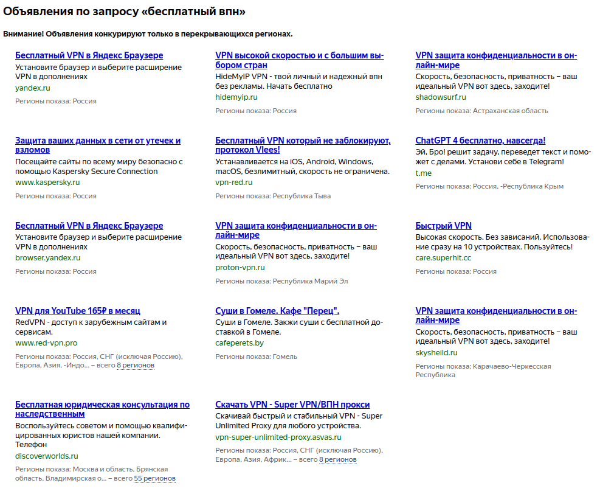Open the 'VPN защита конфиденциальности' ad for skysheild.ru
This screenshot has width=600, height=494.
(496, 316)
